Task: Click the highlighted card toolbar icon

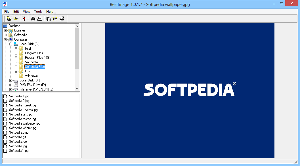Action: coord(55,18)
